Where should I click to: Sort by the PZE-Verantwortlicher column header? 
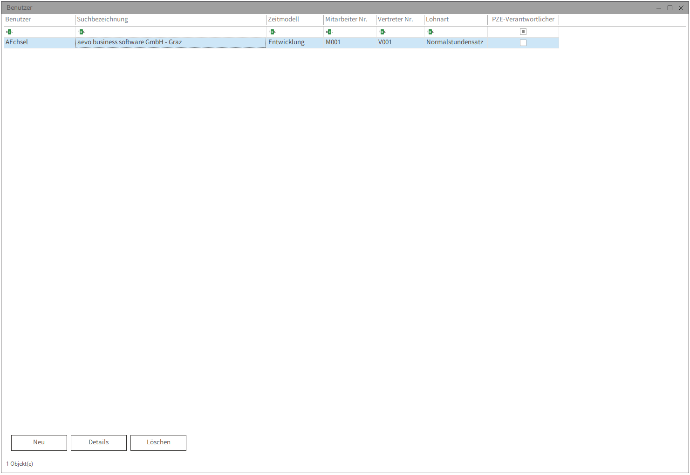tap(523, 20)
